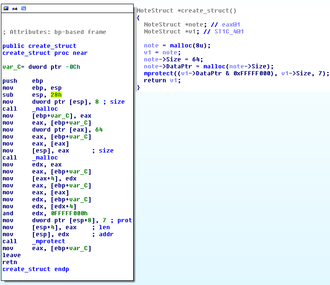The image size is (330, 285).
Task: Click the _mprotect call target
Action: click(48, 241)
